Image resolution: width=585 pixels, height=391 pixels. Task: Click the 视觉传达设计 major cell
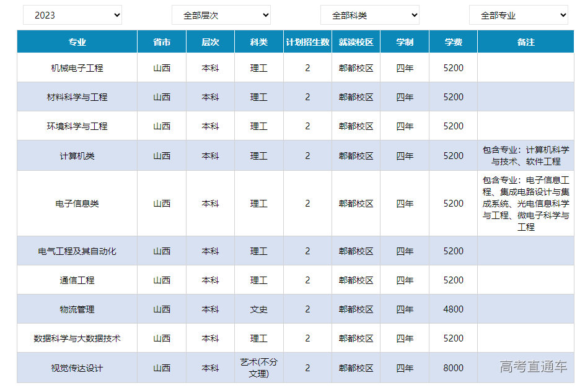coord(77,368)
